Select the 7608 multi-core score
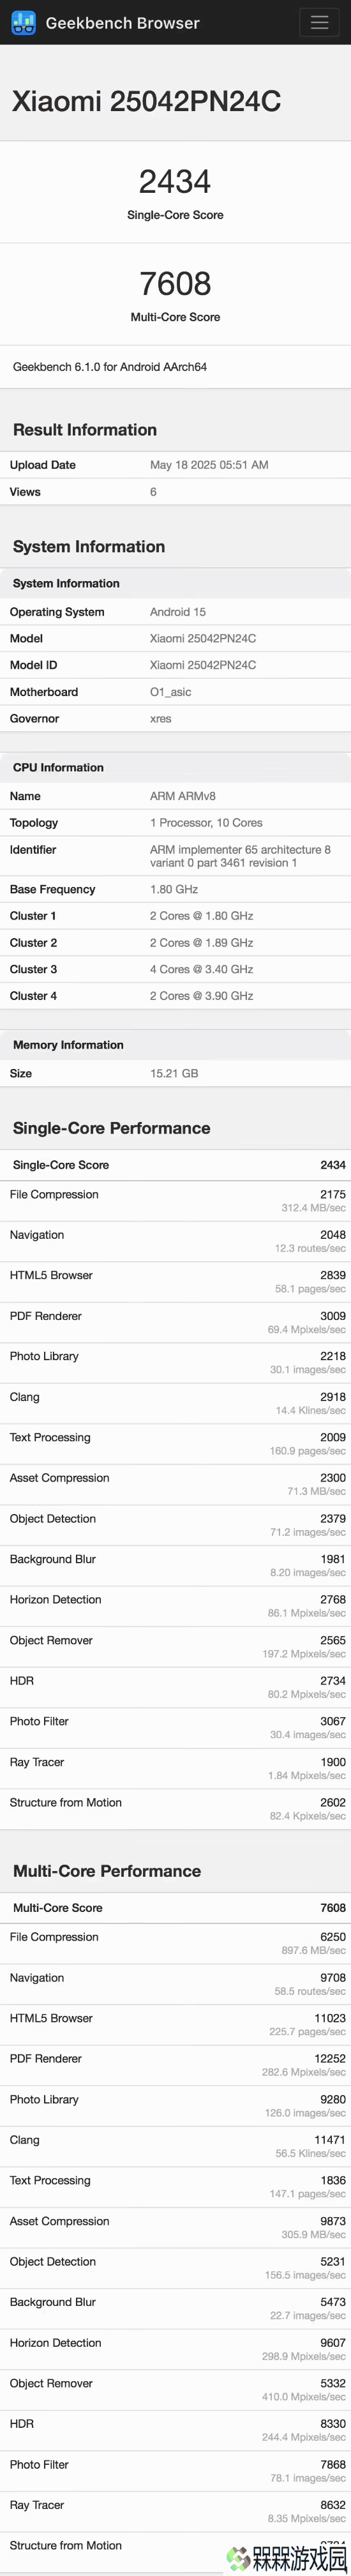The image size is (351, 2576). pyautogui.click(x=175, y=283)
